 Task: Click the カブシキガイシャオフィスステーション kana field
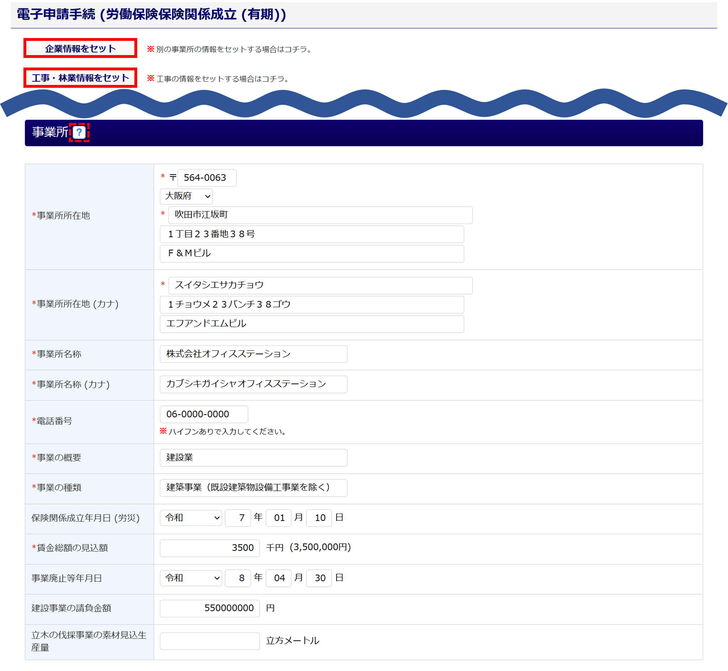253,384
